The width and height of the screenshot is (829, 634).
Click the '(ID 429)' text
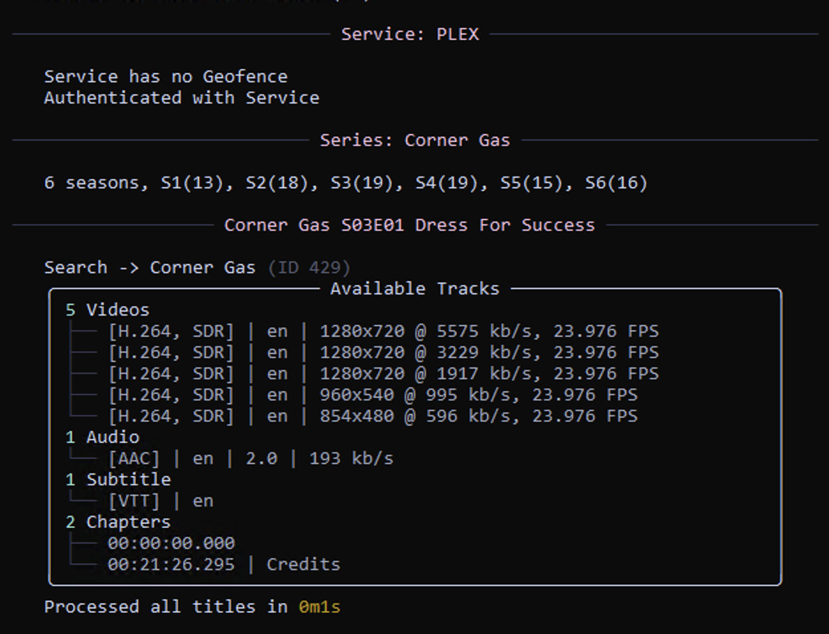click(x=309, y=268)
